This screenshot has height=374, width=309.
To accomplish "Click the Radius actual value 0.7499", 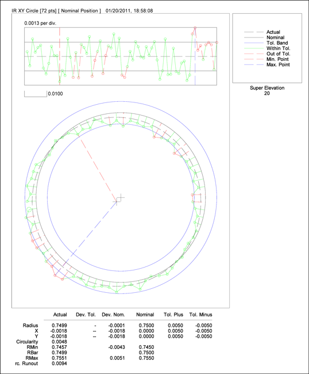I will 59,325.
